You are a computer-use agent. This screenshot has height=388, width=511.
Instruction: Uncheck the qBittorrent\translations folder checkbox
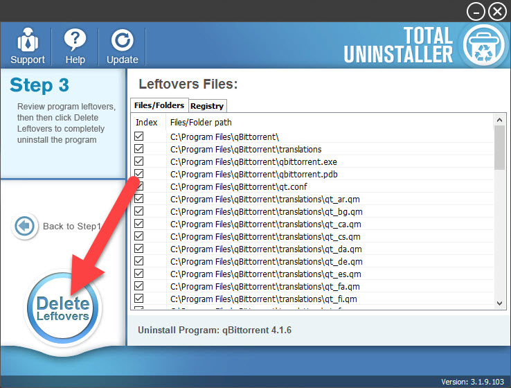coord(139,149)
